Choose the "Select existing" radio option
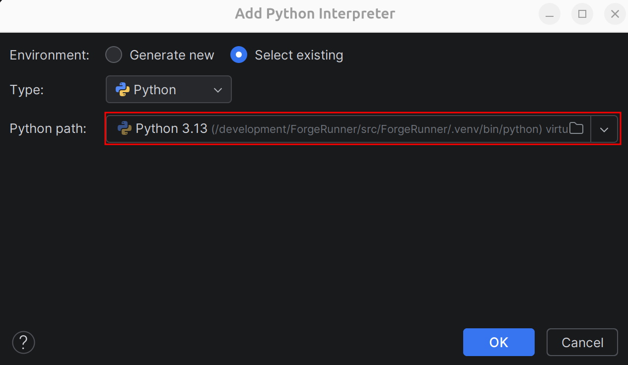 [239, 55]
